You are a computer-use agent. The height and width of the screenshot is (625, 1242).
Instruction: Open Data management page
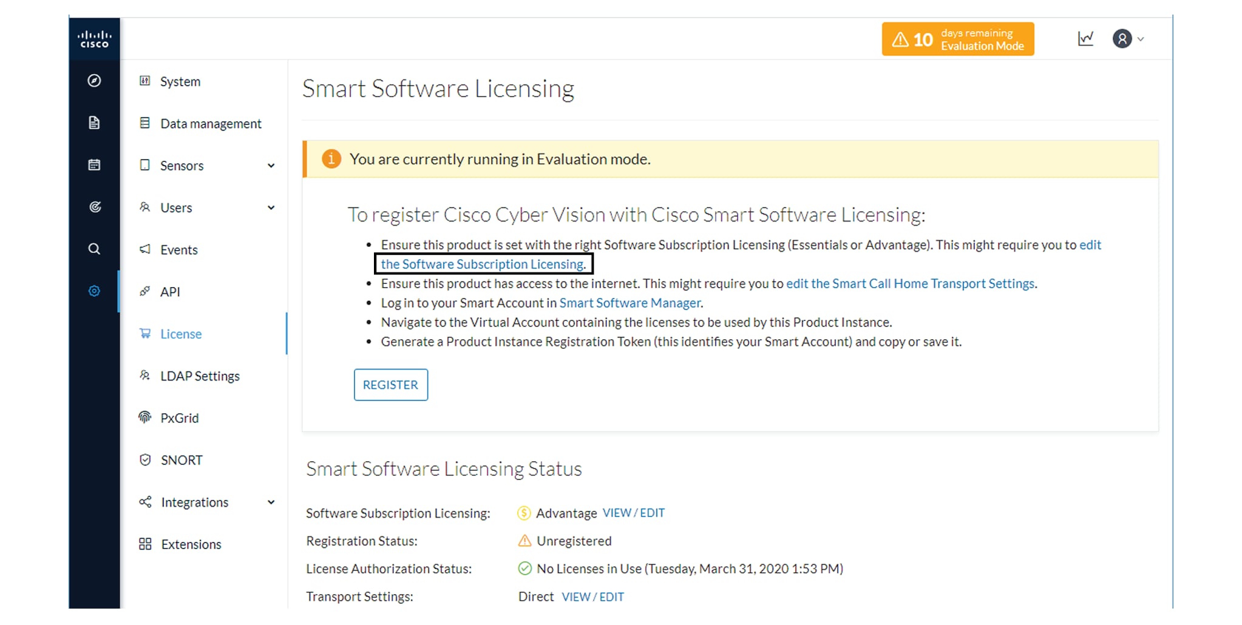pos(211,124)
